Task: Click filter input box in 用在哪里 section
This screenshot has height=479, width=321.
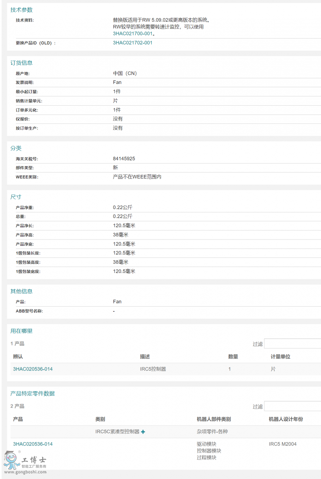Action: pyautogui.click(x=292, y=343)
